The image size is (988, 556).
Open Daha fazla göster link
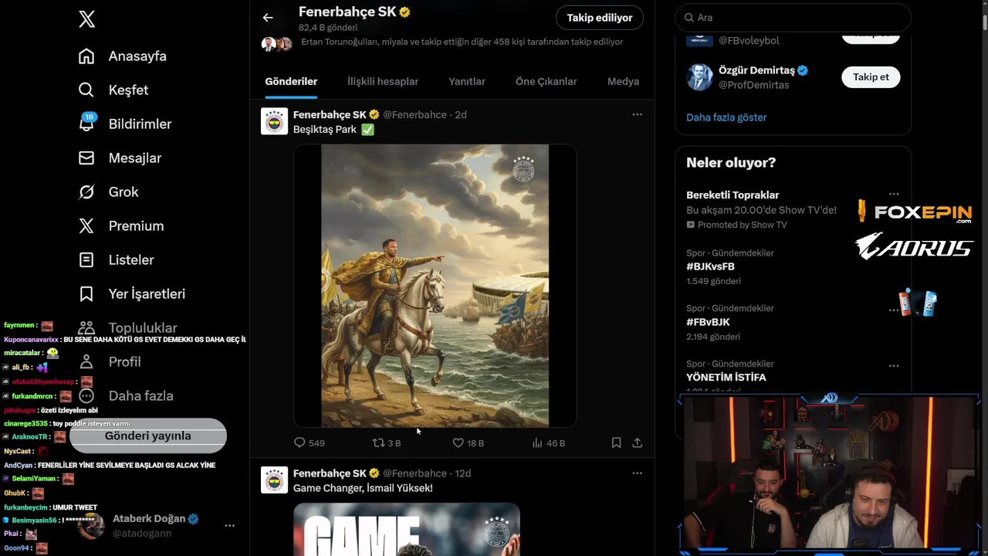click(726, 117)
